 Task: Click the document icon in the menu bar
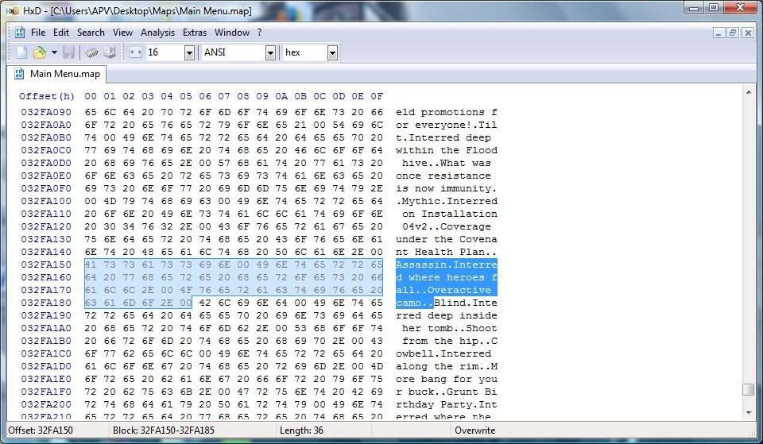click(x=18, y=33)
